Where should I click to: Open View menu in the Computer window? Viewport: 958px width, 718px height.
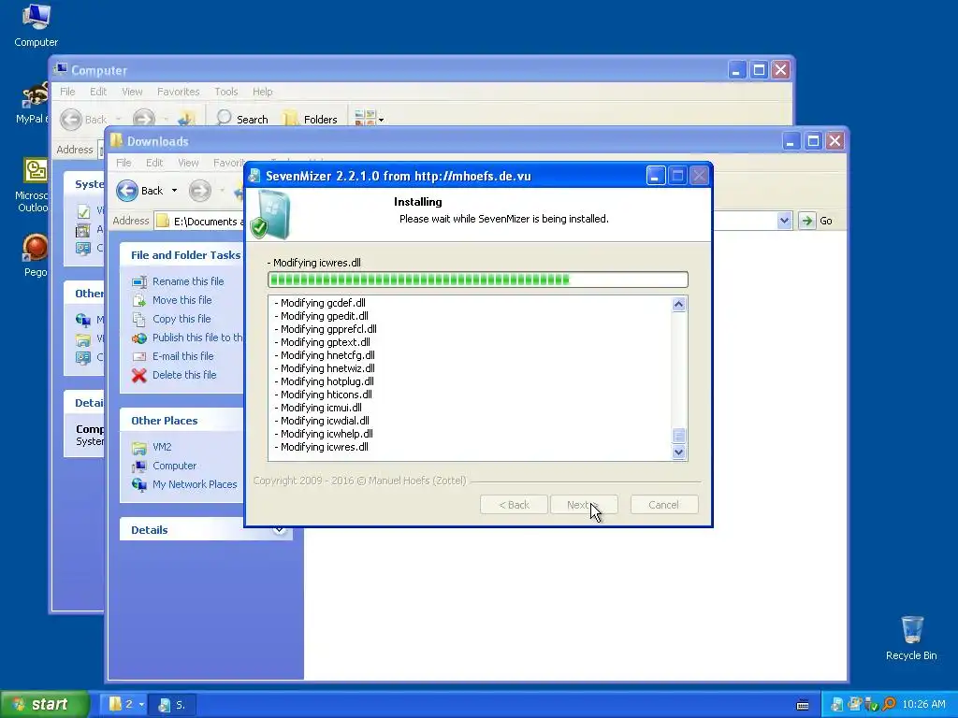tap(132, 92)
